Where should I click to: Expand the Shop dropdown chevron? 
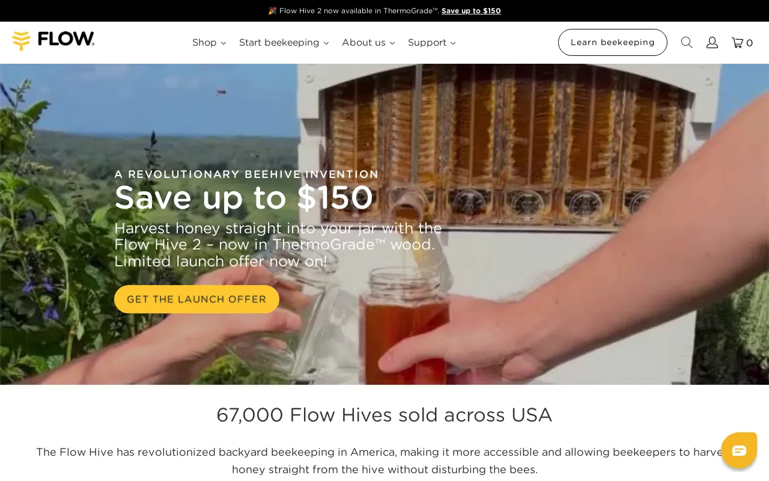point(223,43)
